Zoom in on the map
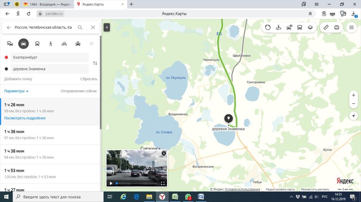 [x=353, y=95]
